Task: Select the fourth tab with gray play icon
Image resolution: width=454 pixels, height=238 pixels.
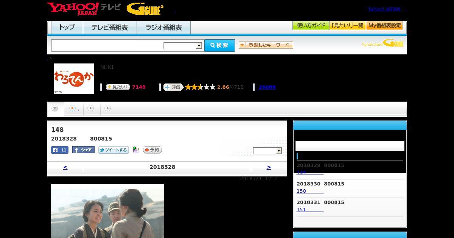Action: point(108,108)
